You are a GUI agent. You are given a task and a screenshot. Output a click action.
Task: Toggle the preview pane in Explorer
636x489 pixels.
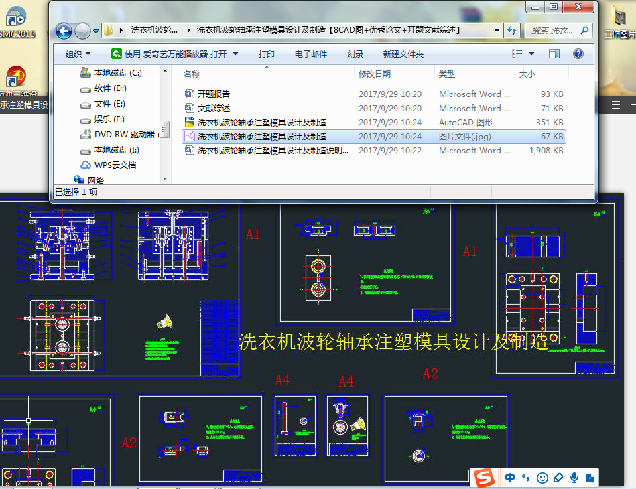click(x=554, y=54)
